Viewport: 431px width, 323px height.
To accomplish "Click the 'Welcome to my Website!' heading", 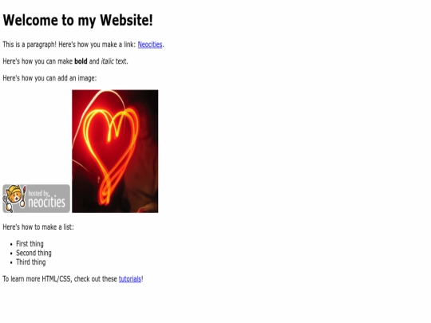I will coord(77,20).
